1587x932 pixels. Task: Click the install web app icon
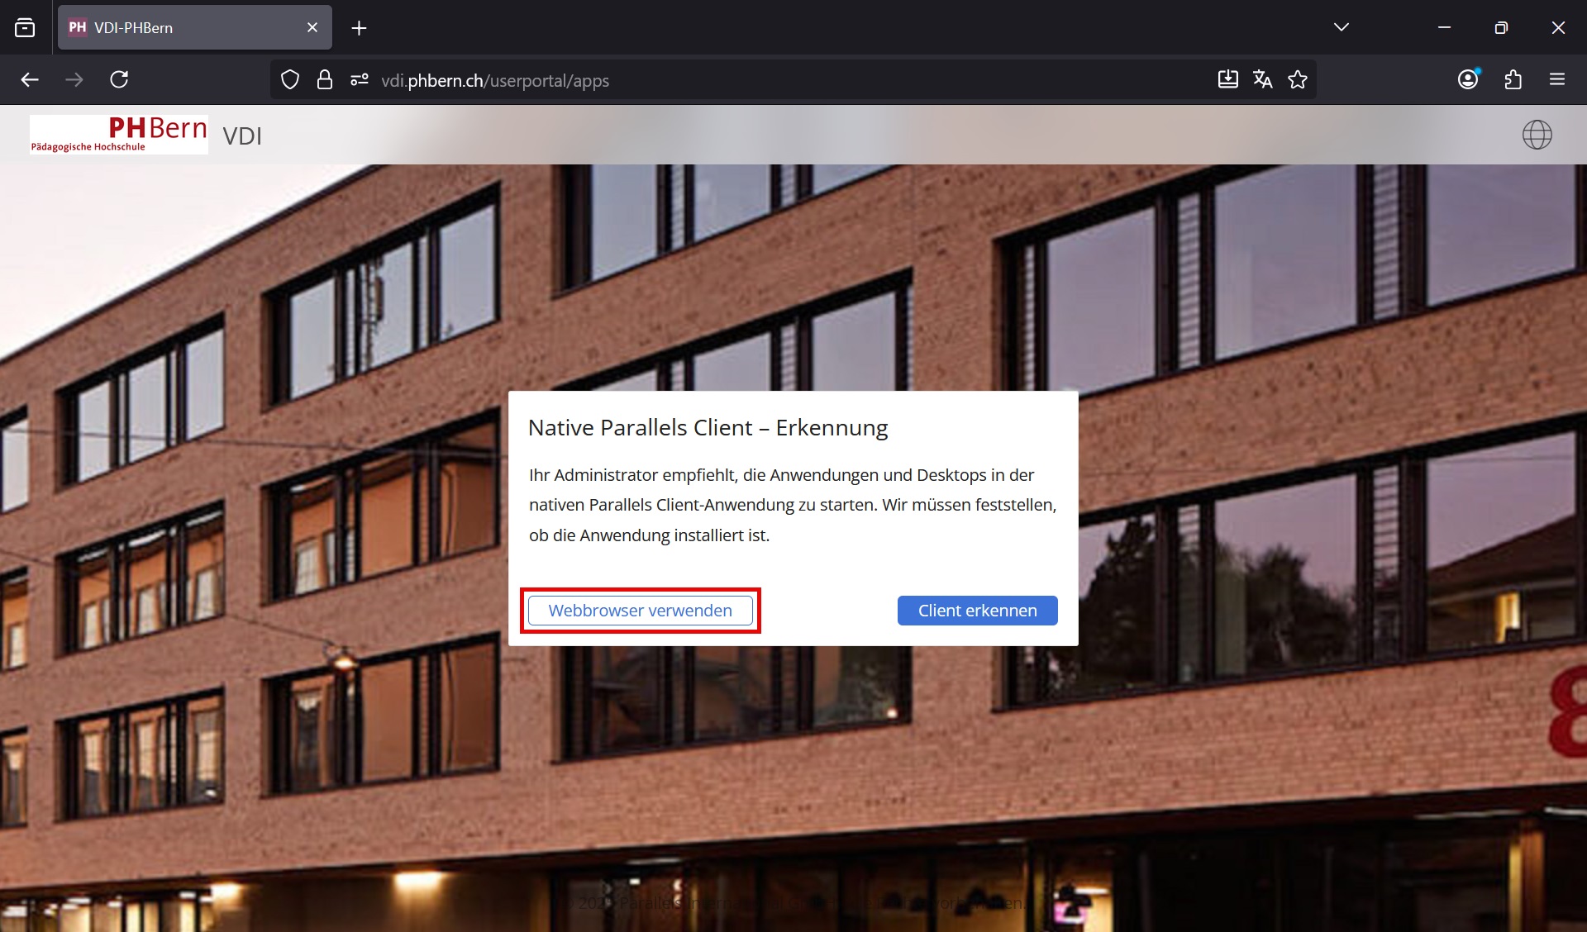point(1227,79)
